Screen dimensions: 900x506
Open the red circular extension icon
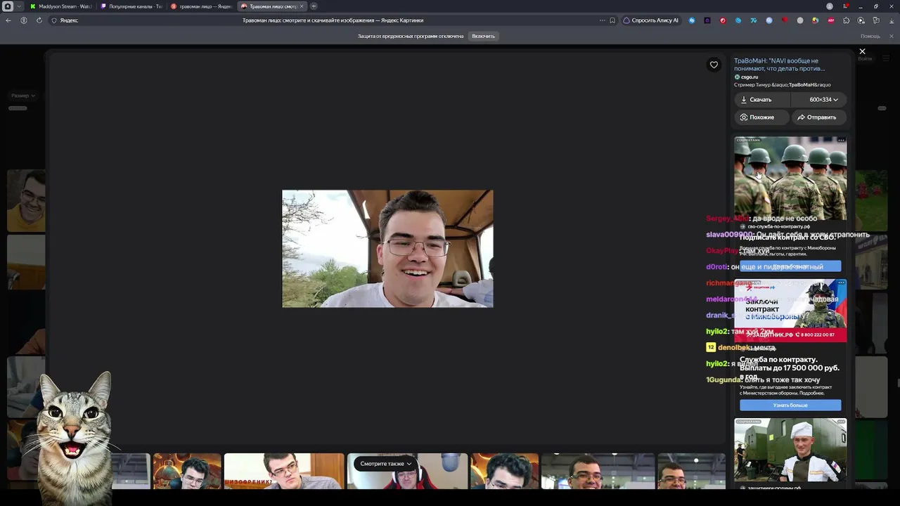[723, 20]
